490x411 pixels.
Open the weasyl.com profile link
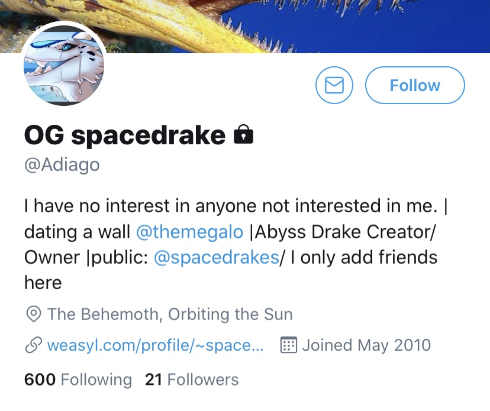coord(155,345)
